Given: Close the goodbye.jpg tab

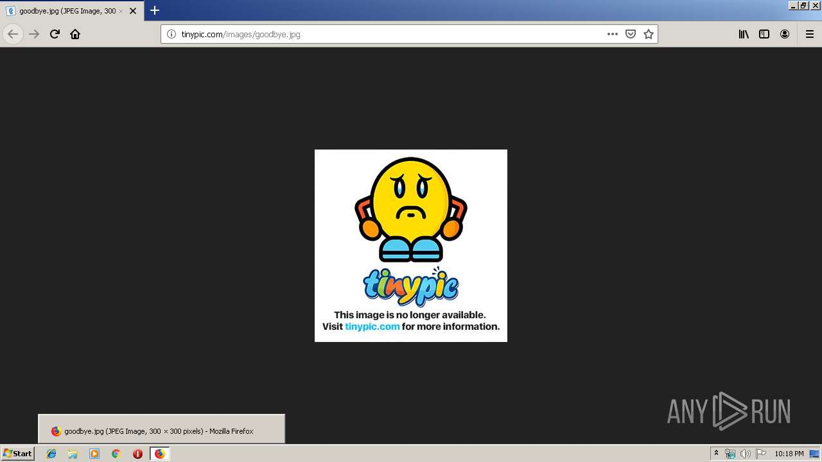Looking at the screenshot, I should 133,11.
